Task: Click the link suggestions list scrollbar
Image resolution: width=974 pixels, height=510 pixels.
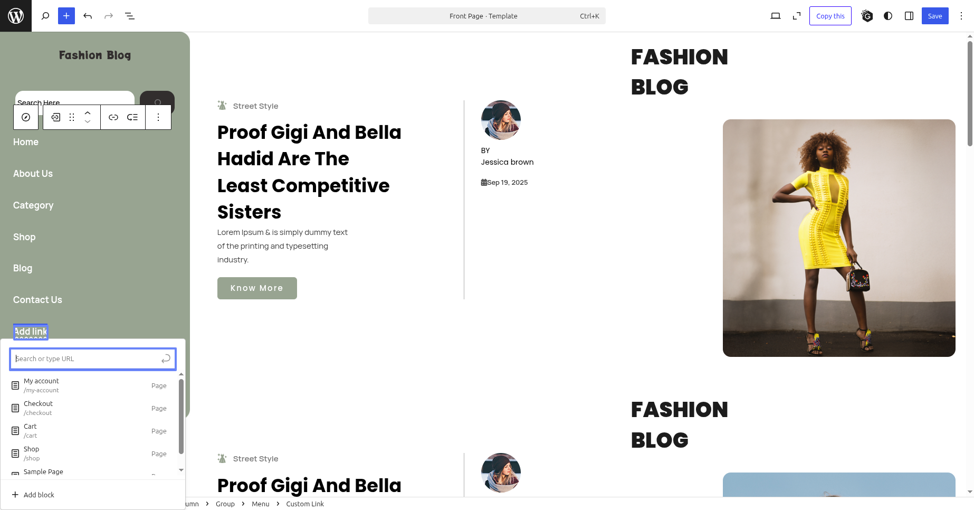Action: click(x=181, y=417)
